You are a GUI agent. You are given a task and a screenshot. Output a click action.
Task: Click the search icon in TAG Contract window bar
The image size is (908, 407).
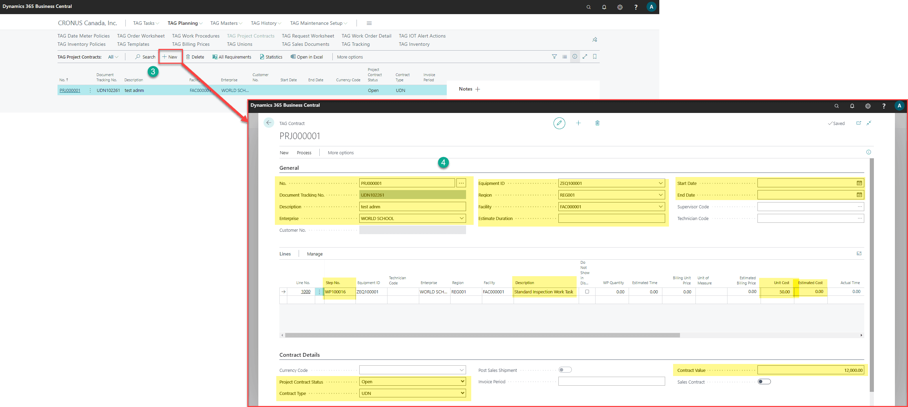836,106
